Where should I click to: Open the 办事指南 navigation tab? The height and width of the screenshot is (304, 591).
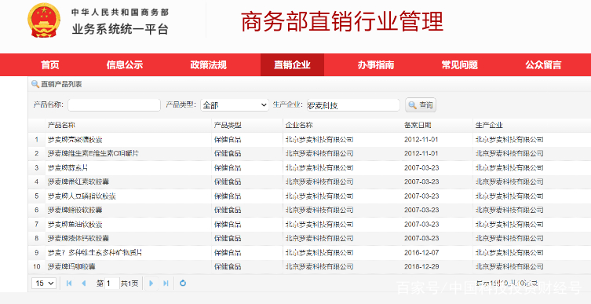pos(376,65)
